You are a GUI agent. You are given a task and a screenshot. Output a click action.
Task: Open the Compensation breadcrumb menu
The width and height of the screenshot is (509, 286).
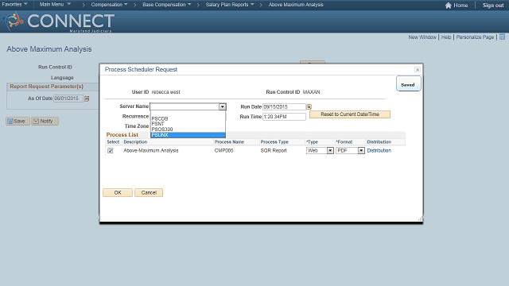point(110,5)
